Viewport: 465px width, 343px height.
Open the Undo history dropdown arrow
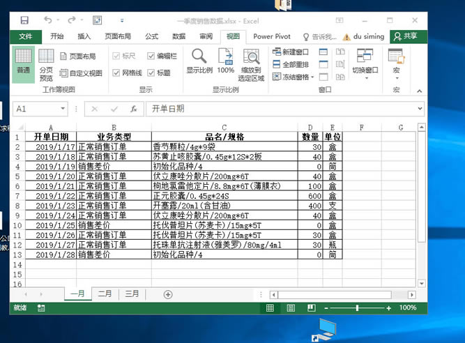tap(58, 20)
